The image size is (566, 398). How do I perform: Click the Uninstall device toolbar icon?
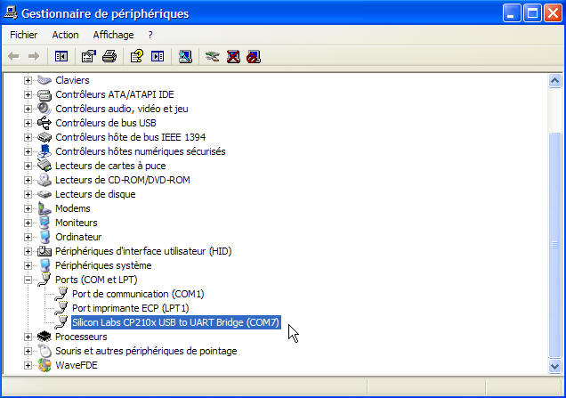click(x=233, y=56)
